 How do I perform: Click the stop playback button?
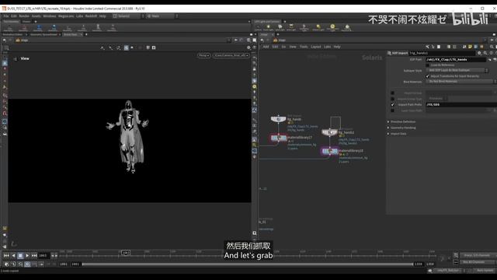(20, 255)
